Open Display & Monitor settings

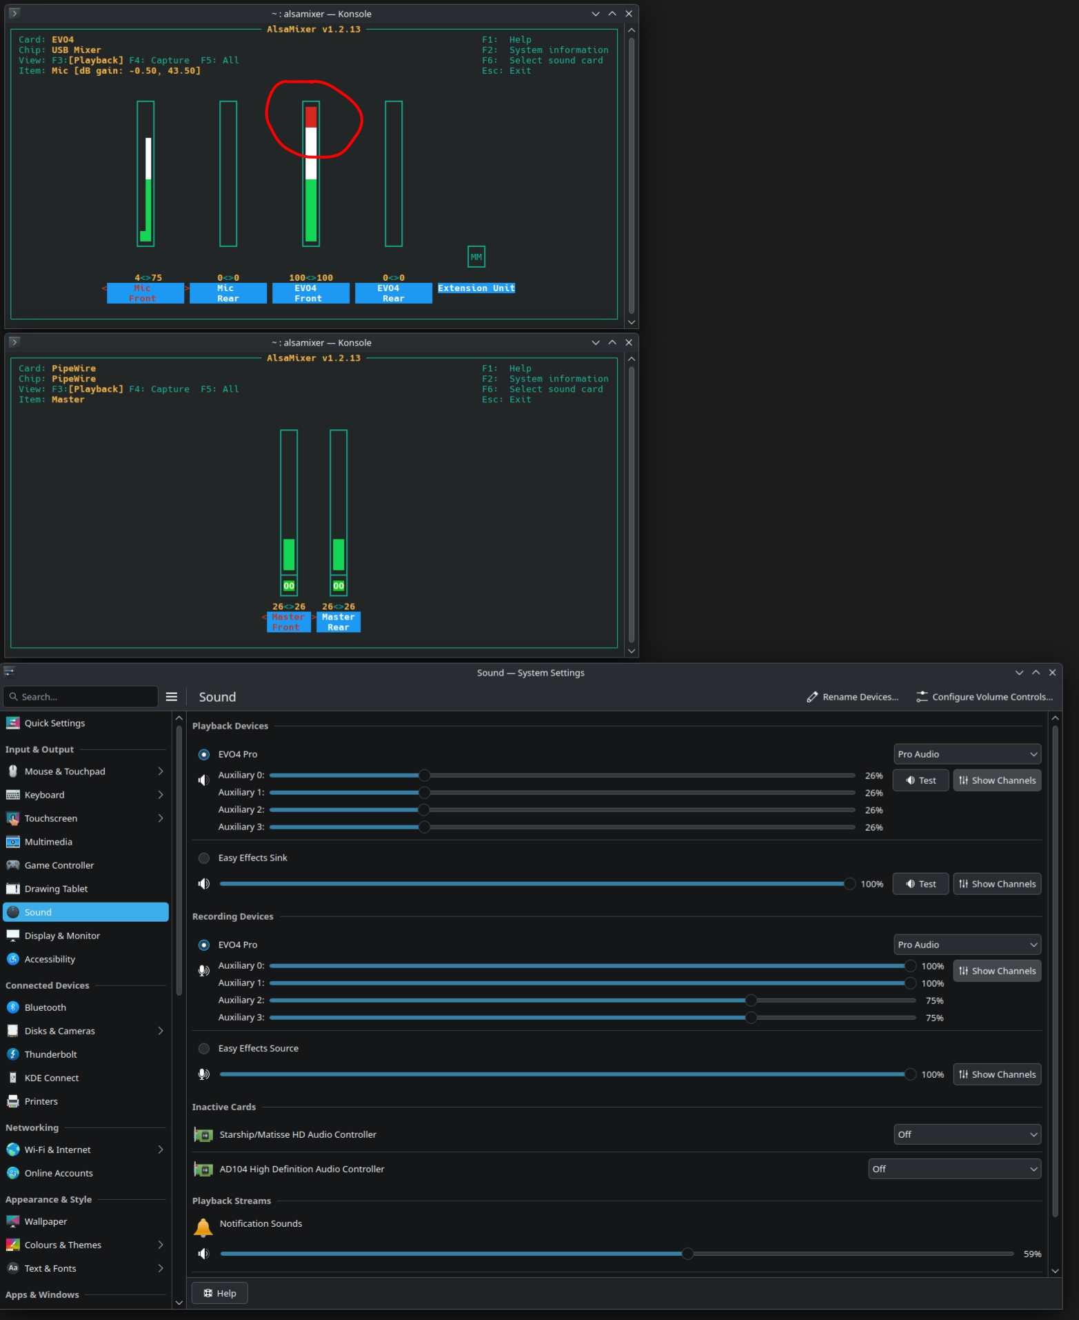coord(85,935)
